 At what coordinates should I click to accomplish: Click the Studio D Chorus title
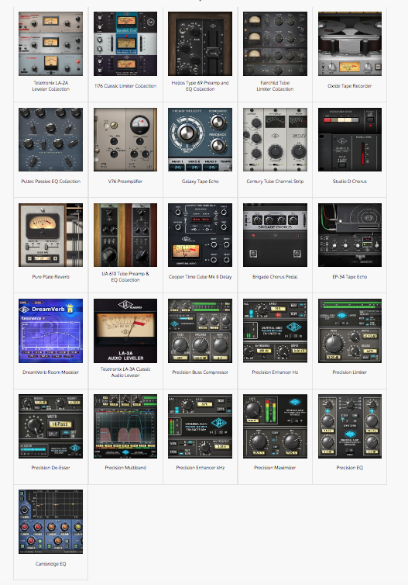tap(350, 182)
